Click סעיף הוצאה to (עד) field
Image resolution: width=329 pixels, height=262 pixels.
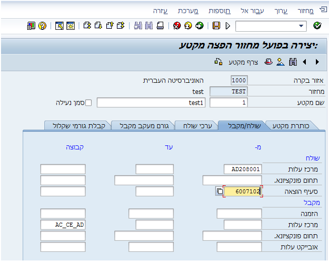pos(155,191)
